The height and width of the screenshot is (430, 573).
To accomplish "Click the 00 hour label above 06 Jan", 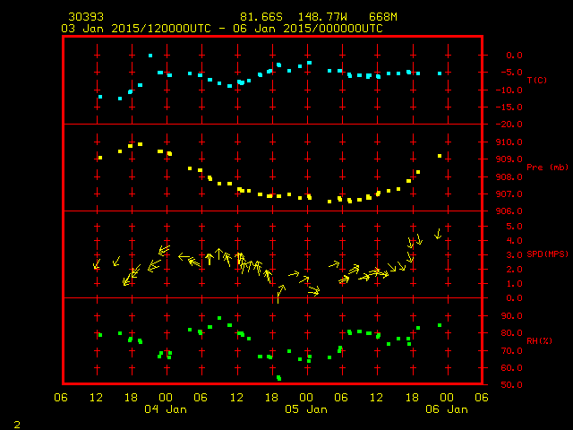I will pyautogui.click(x=447, y=397).
